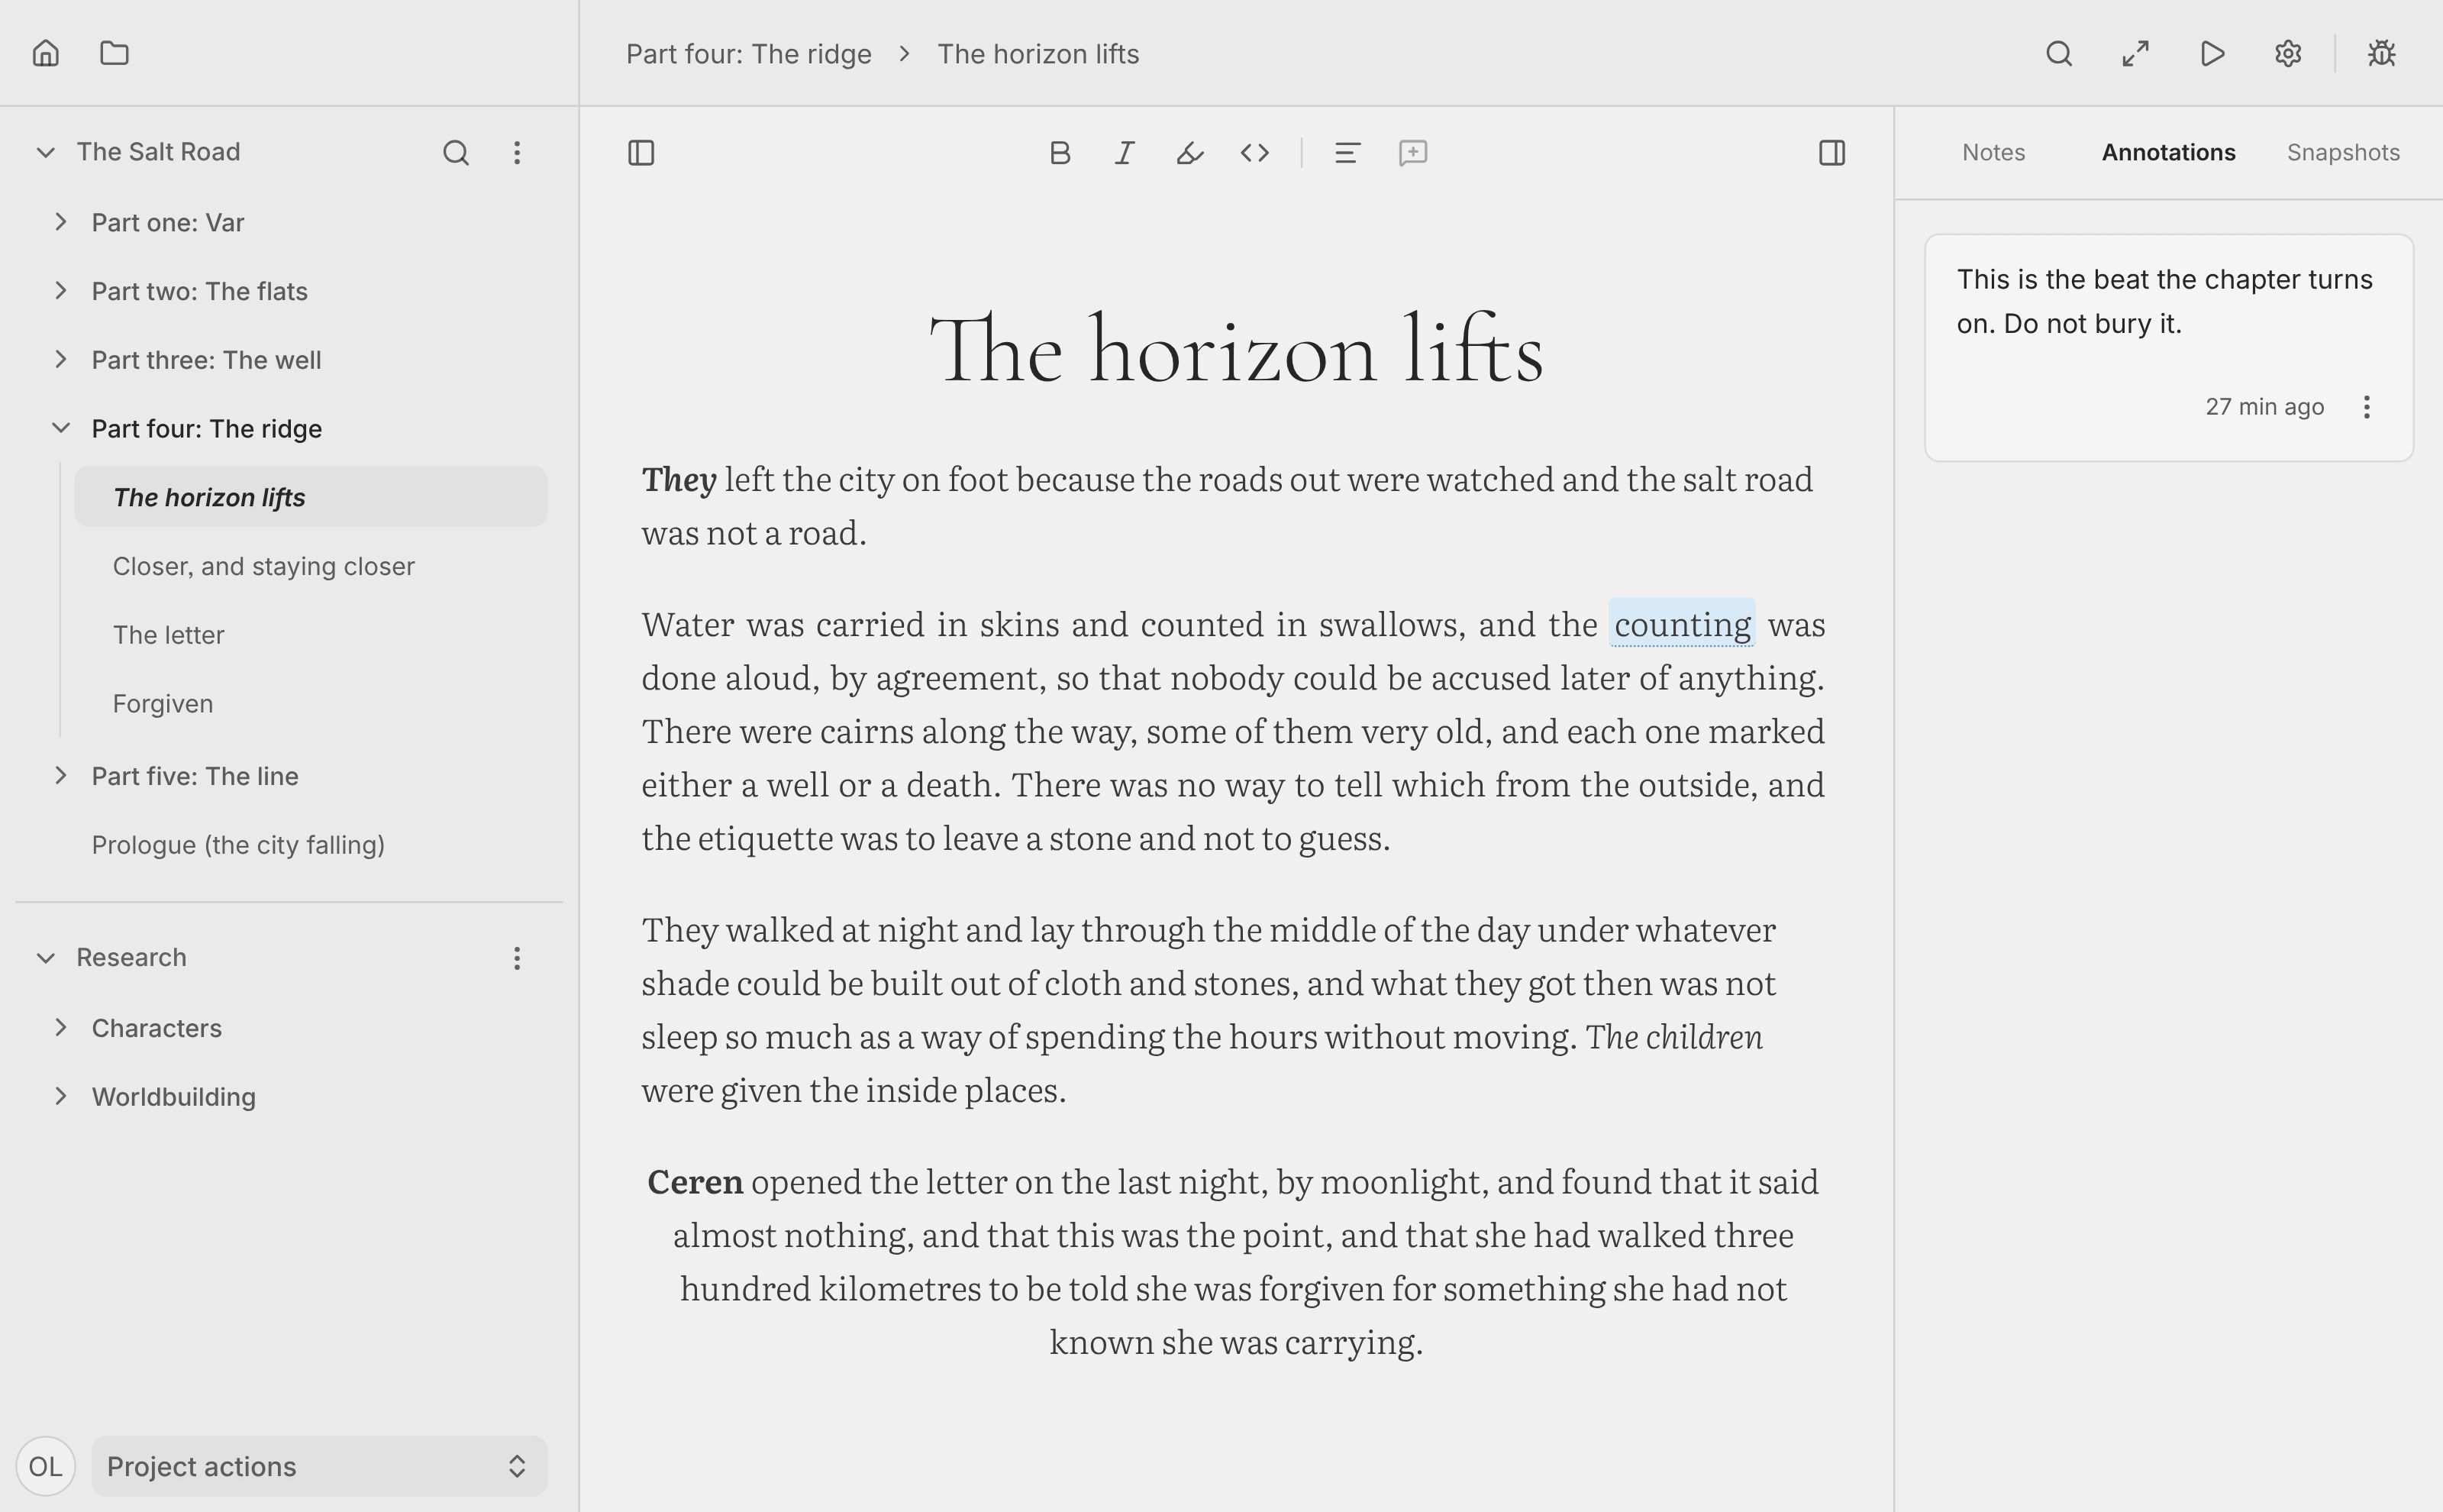Switch to the Annotations tab
This screenshot has height=1512, width=2443.
coord(2168,152)
